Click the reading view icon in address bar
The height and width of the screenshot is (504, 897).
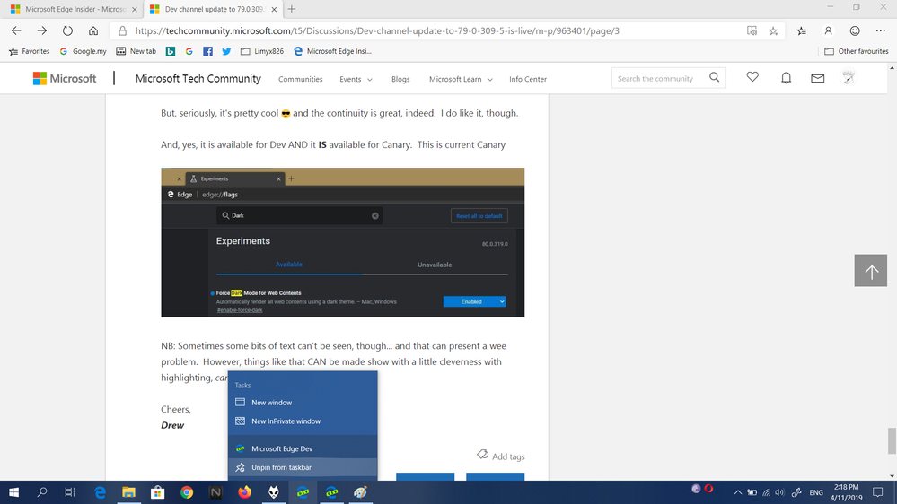tap(752, 30)
